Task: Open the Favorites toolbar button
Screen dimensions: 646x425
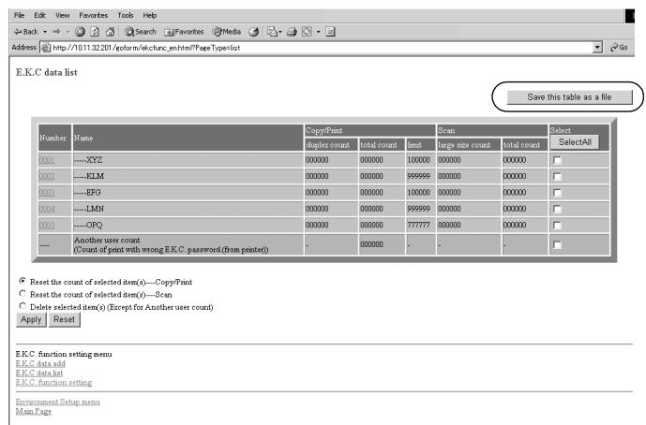Action: point(184,32)
